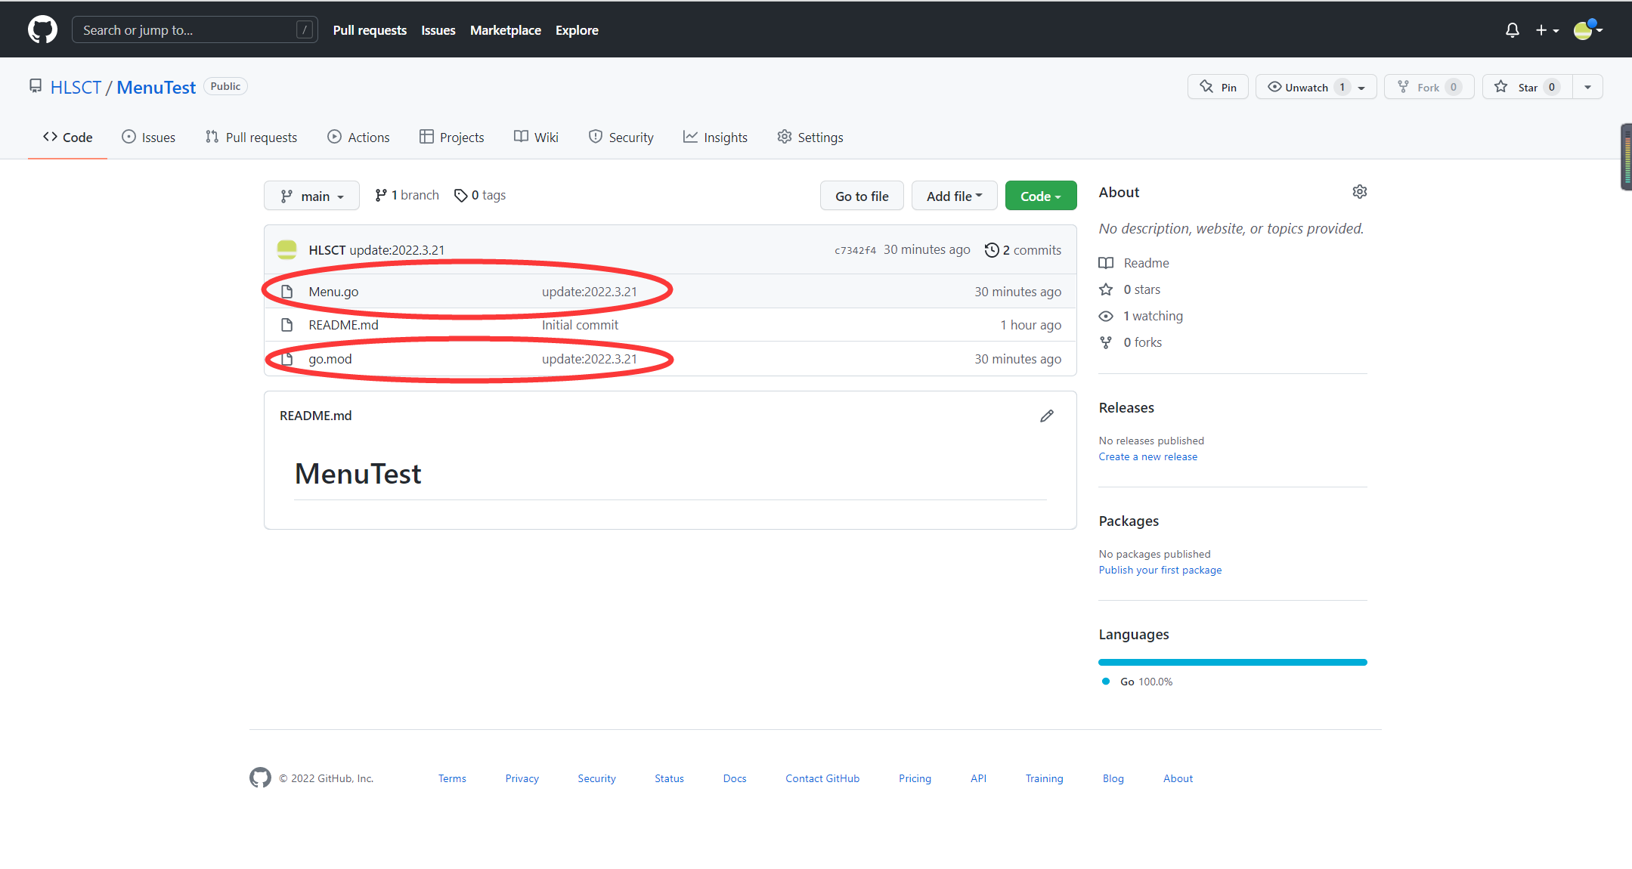This screenshot has height=869, width=1632.
Task: View the 0 tags link
Action: (480, 195)
